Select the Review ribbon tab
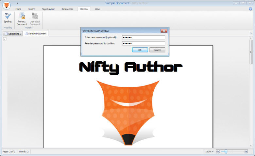The image size is (255, 156). coord(84,9)
